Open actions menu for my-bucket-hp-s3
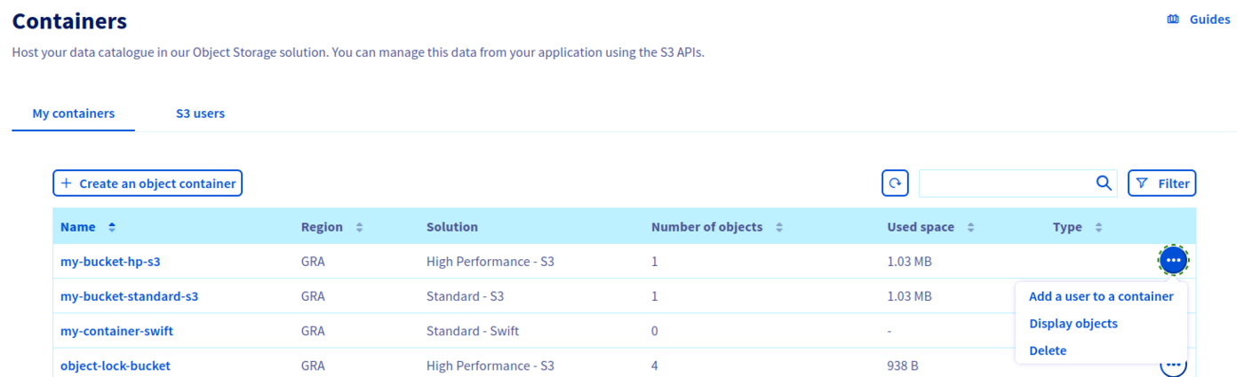Image resolution: width=1244 pixels, height=377 pixels. point(1174,261)
